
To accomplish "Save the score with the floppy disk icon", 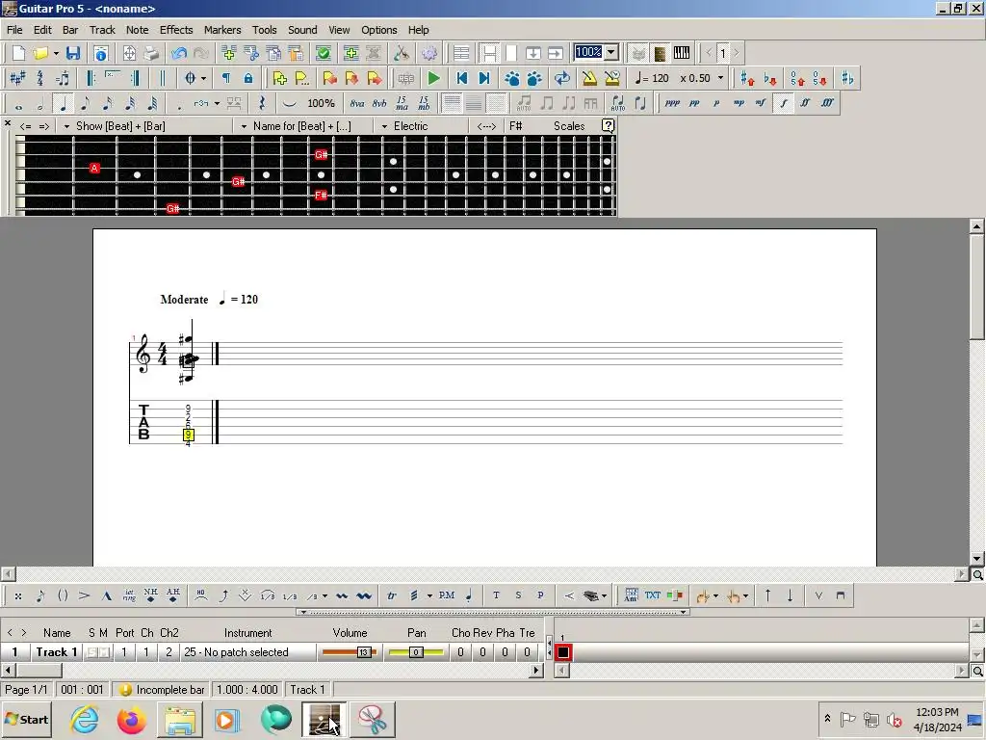I will (73, 54).
